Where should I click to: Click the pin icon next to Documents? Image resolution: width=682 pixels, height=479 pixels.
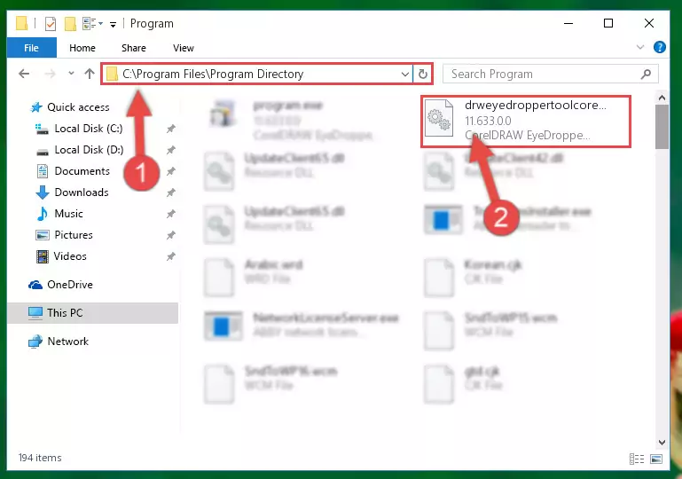(171, 171)
